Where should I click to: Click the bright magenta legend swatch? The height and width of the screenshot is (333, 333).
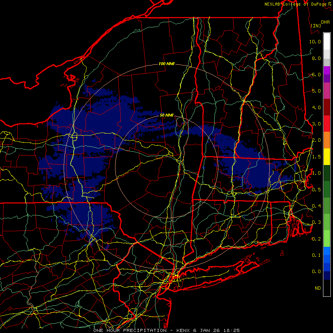point(327,70)
